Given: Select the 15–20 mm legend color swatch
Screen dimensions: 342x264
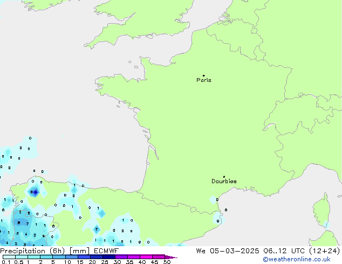Looking at the screenshot, I should 84,257.
